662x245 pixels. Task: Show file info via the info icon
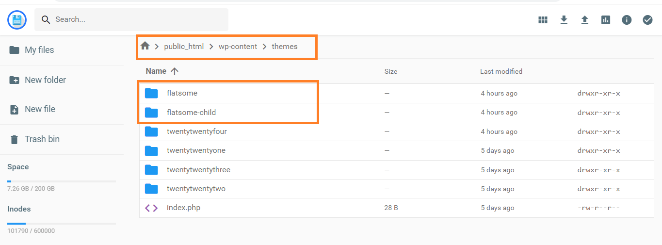tap(627, 20)
